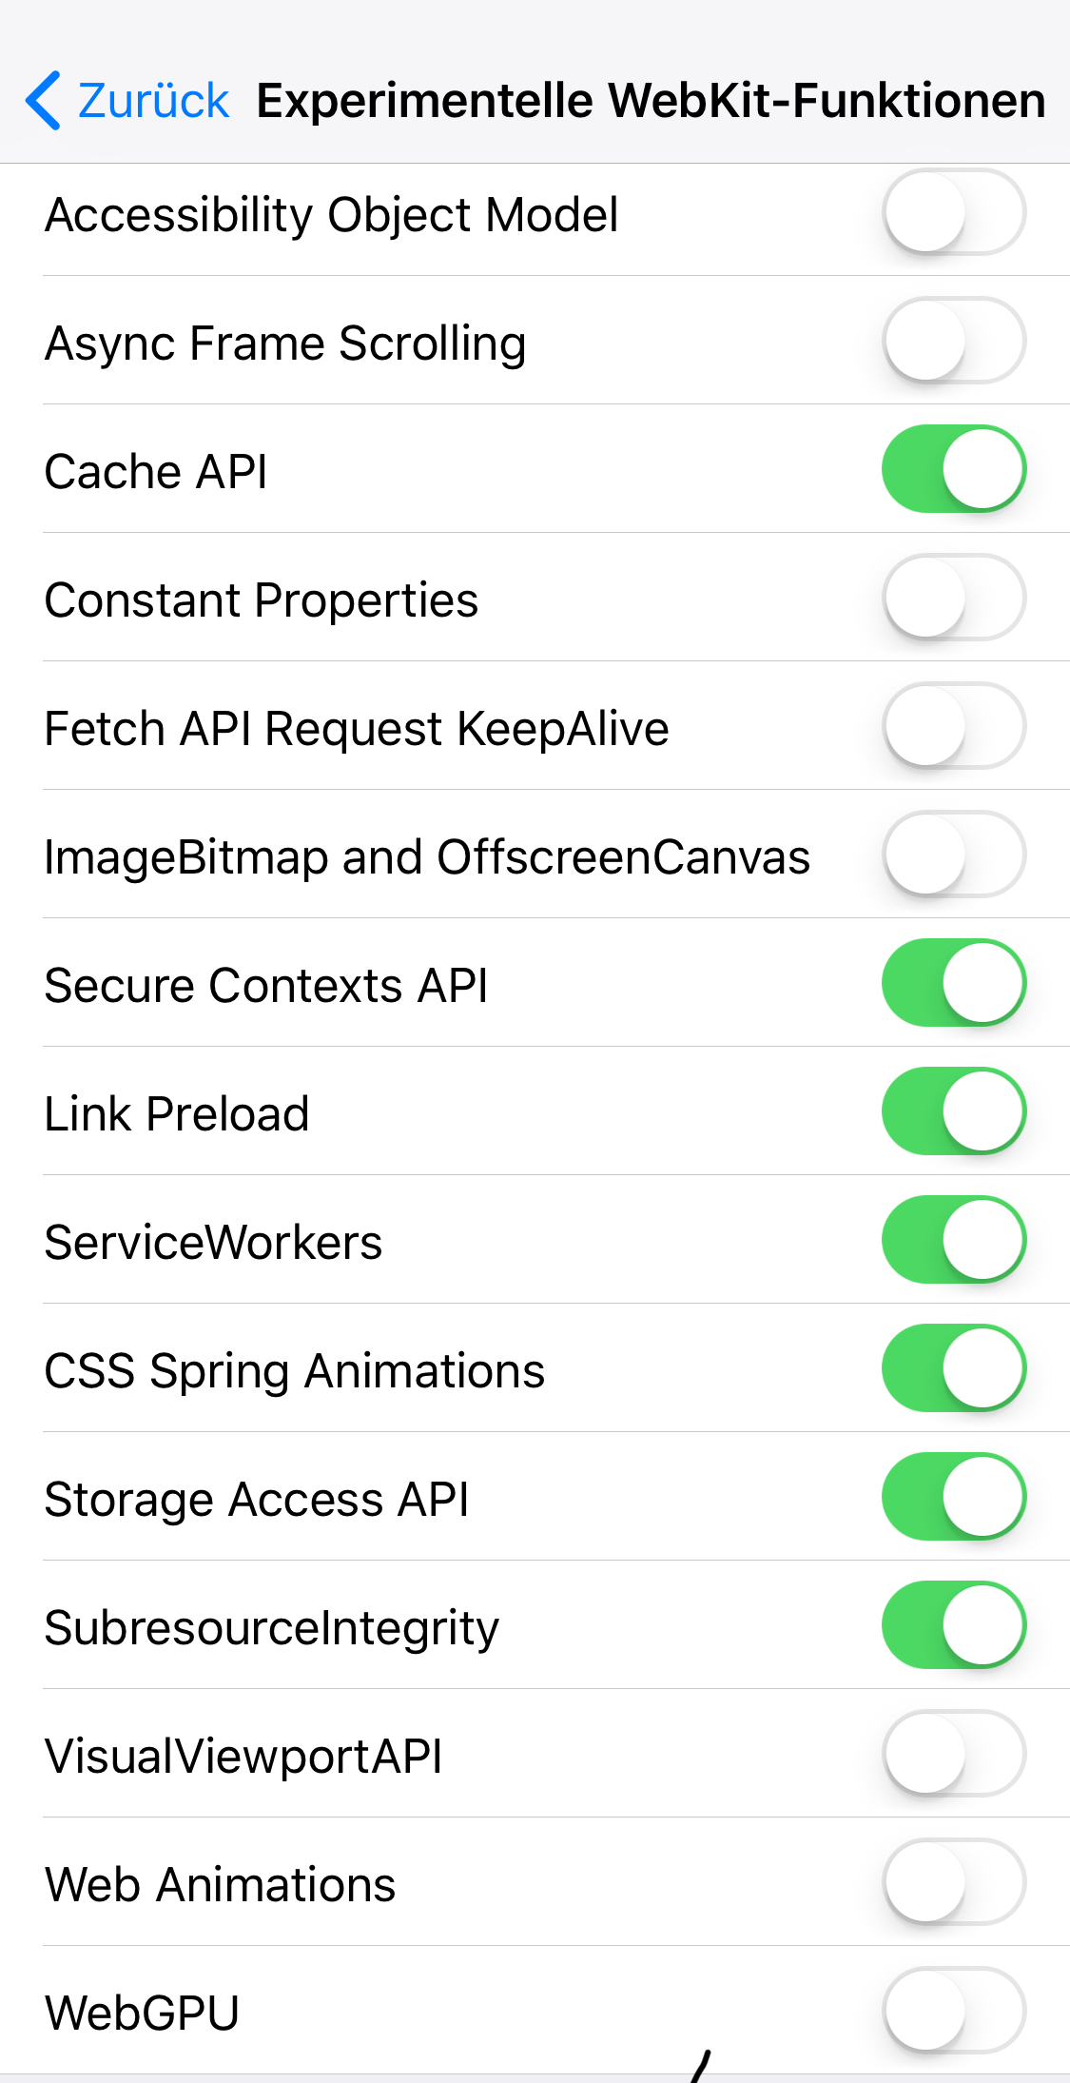The width and height of the screenshot is (1070, 2083).
Task: Enable the Accessibility Object Model switch
Action: pyautogui.click(x=953, y=212)
